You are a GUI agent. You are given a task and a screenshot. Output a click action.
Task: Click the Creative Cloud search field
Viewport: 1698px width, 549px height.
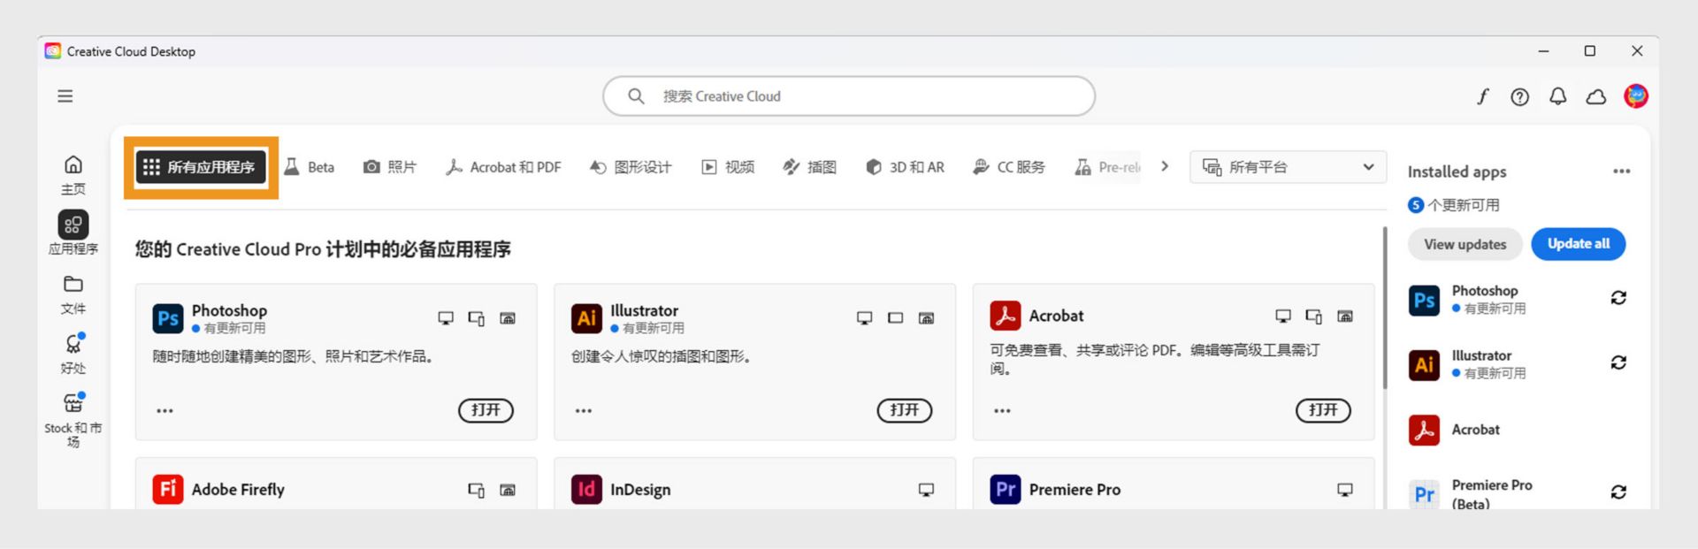pyautogui.click(x=848, y=95)
